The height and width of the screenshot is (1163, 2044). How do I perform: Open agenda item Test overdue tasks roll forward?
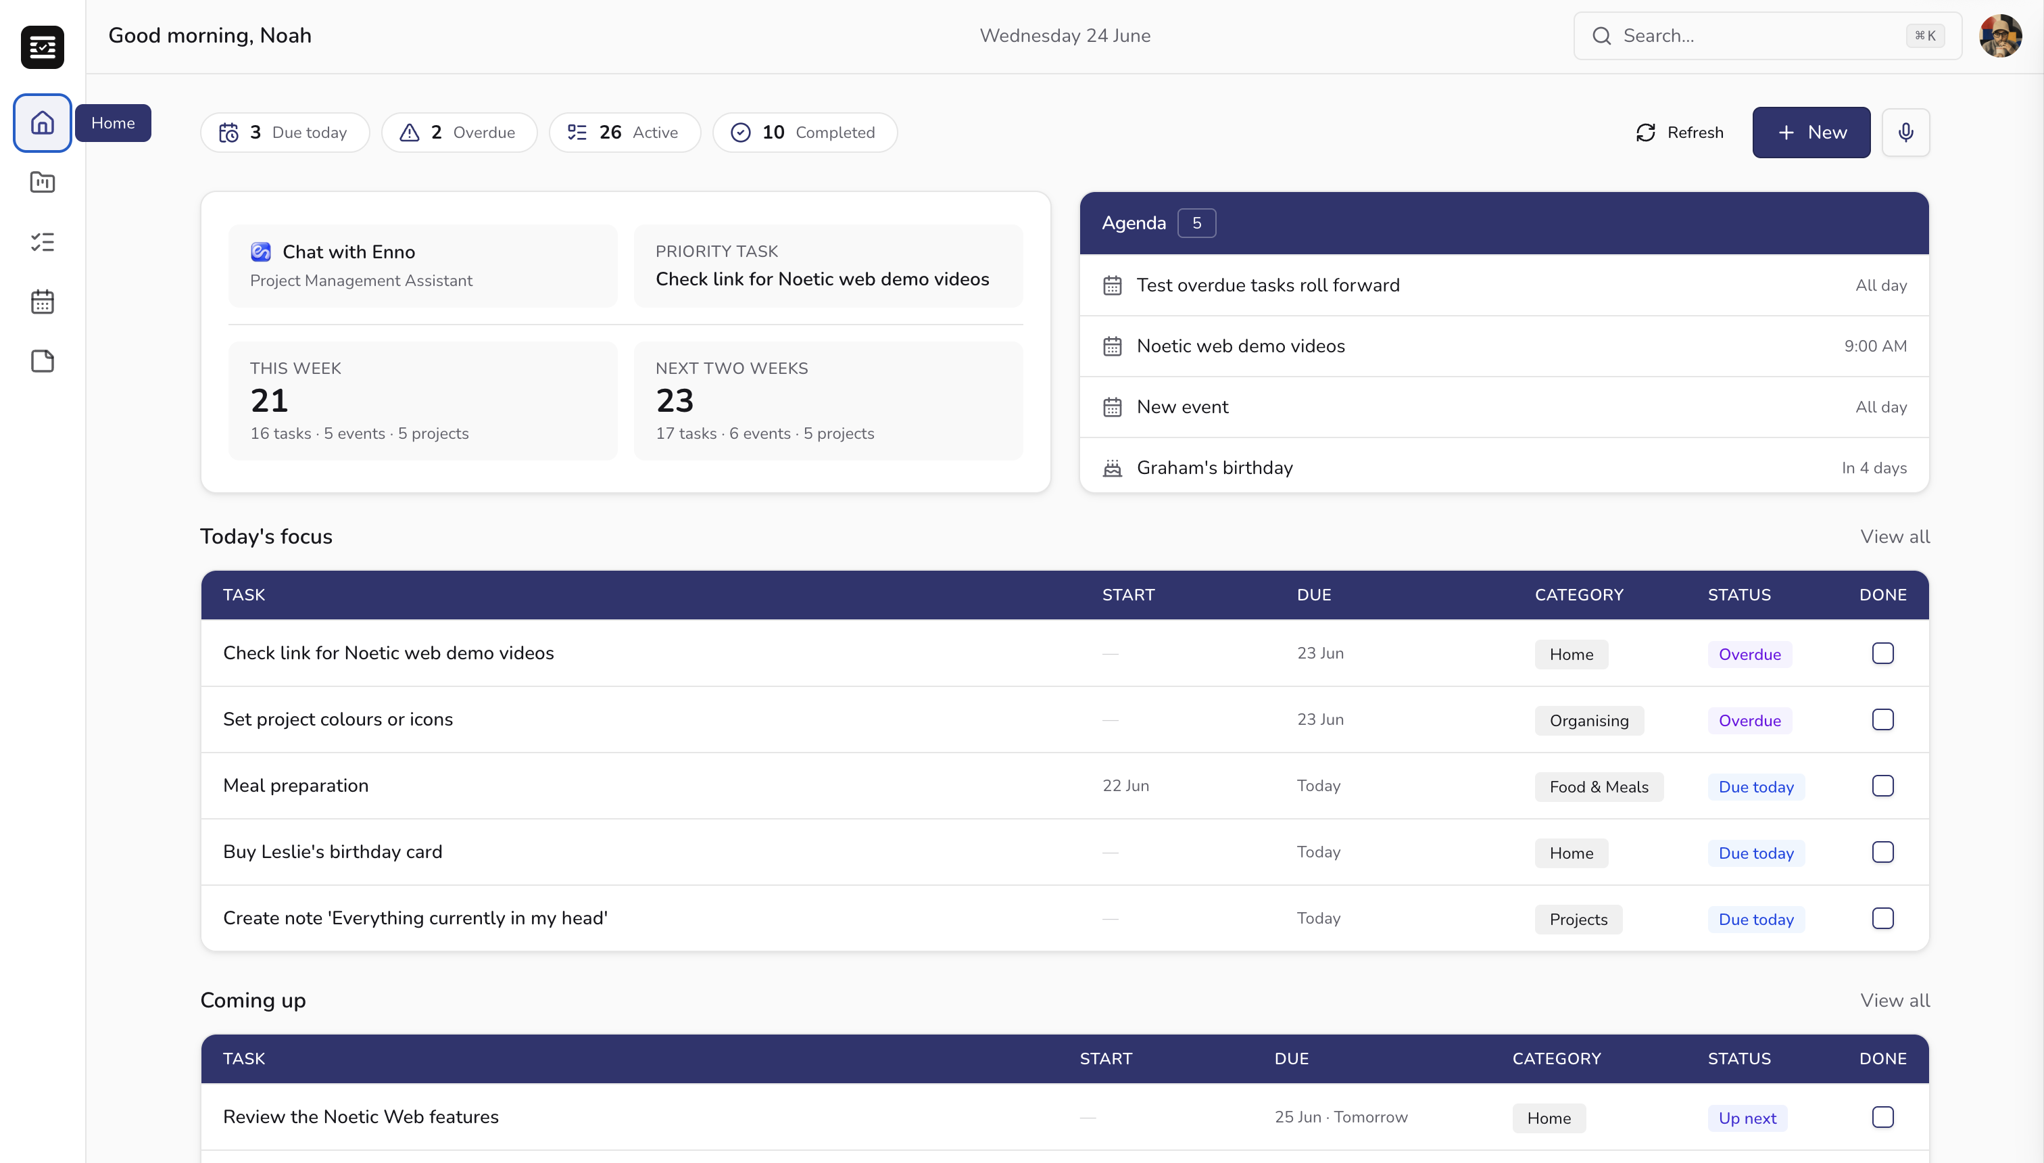[1504, 285]
